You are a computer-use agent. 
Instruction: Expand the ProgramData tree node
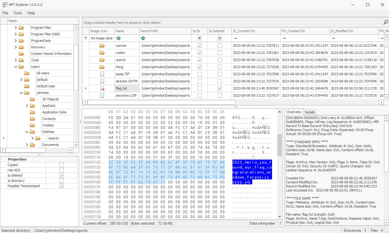16,41
